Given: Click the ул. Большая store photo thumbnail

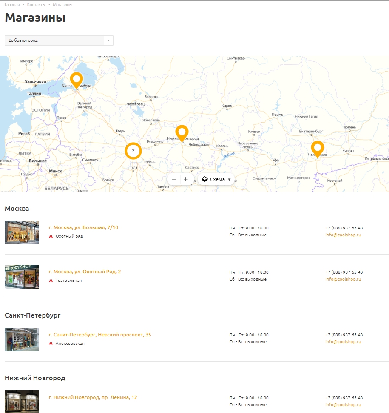Looking at the screenshot, I should coord(22,232).
